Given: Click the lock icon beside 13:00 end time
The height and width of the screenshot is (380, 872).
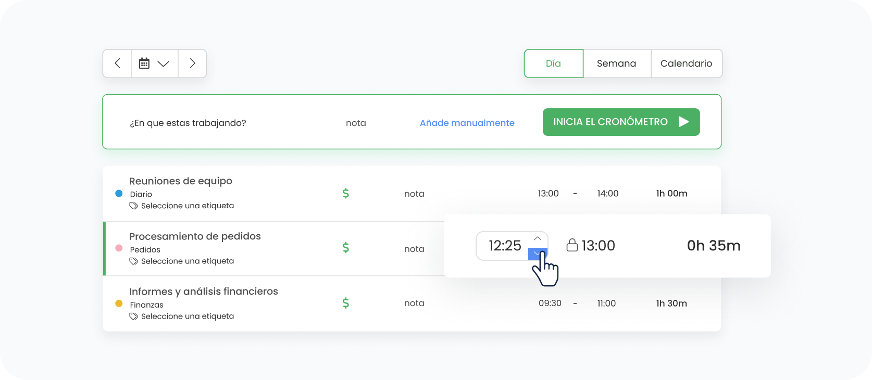Looking at the screenshot, I should click(572, 245).
